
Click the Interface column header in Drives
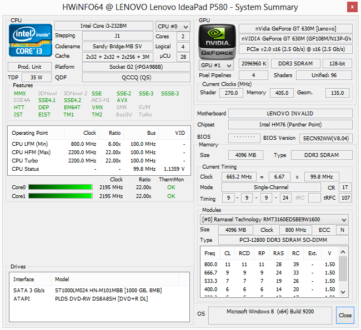click(31, 280)
